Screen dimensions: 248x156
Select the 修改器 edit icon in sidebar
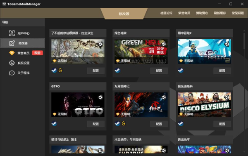pyautogui.click(x=12, y=43)
